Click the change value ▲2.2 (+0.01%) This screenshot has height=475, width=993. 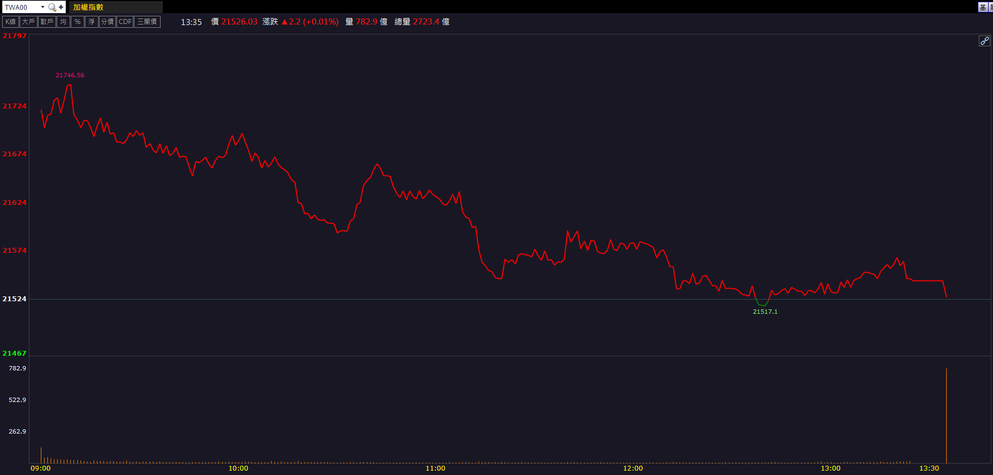tap(310, 22)
